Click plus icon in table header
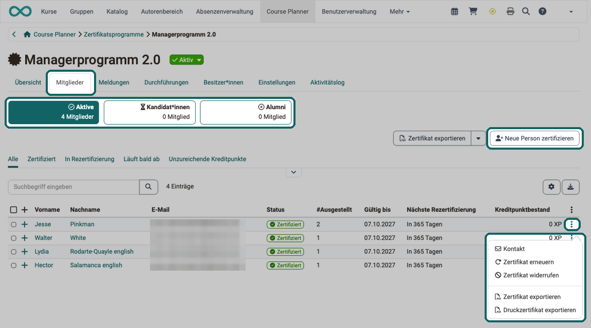 (25, 210)
